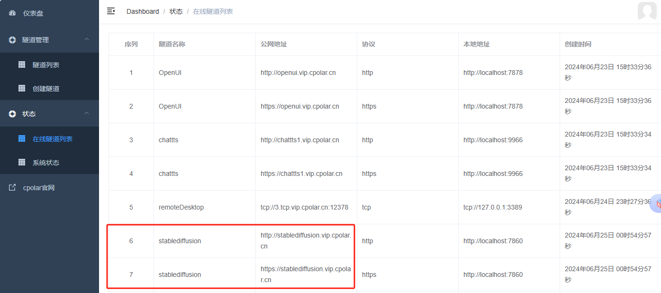661x293 pixels.
Task: Click the floating assistant icon at right edge
Action: (656, 203)
